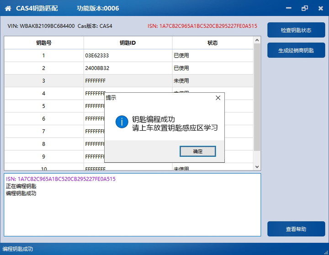Click the Cas版本: CAS4 label
The height and width of the screenshot is (255, 329).
coord(95,26)
